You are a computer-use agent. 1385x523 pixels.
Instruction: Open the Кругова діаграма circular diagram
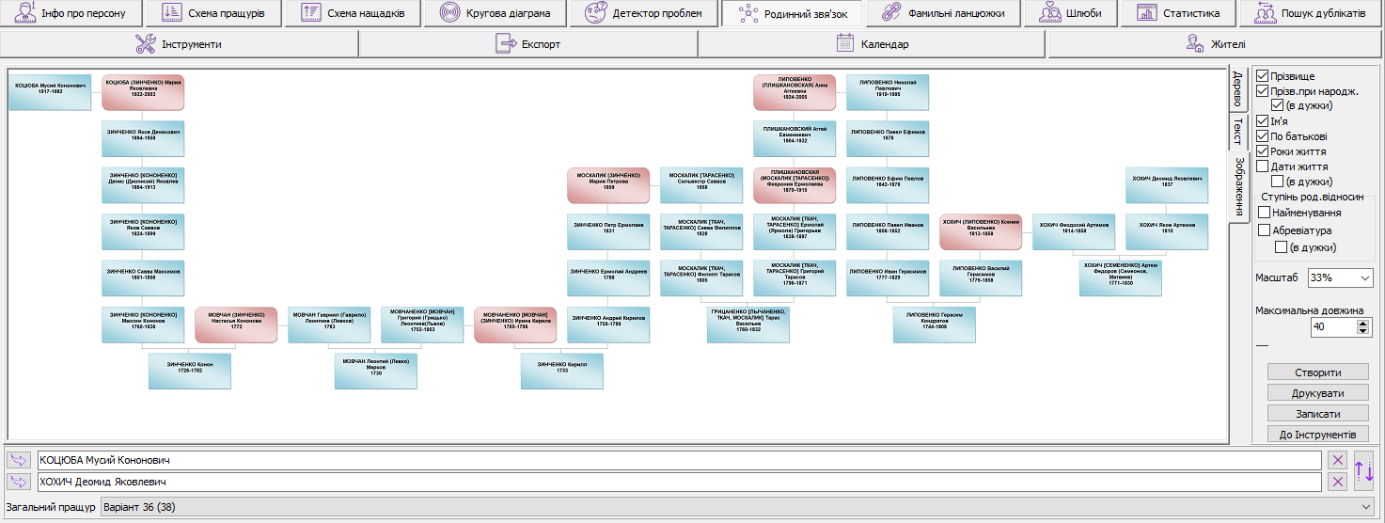tap(494, 13)
